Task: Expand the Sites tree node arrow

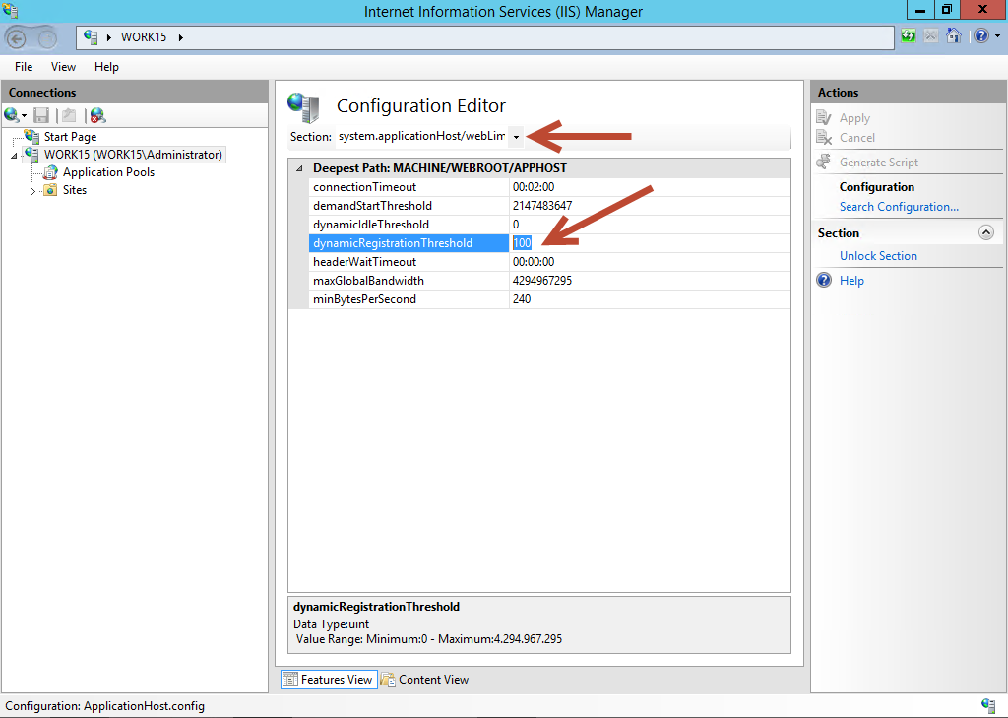Action: 32,191
